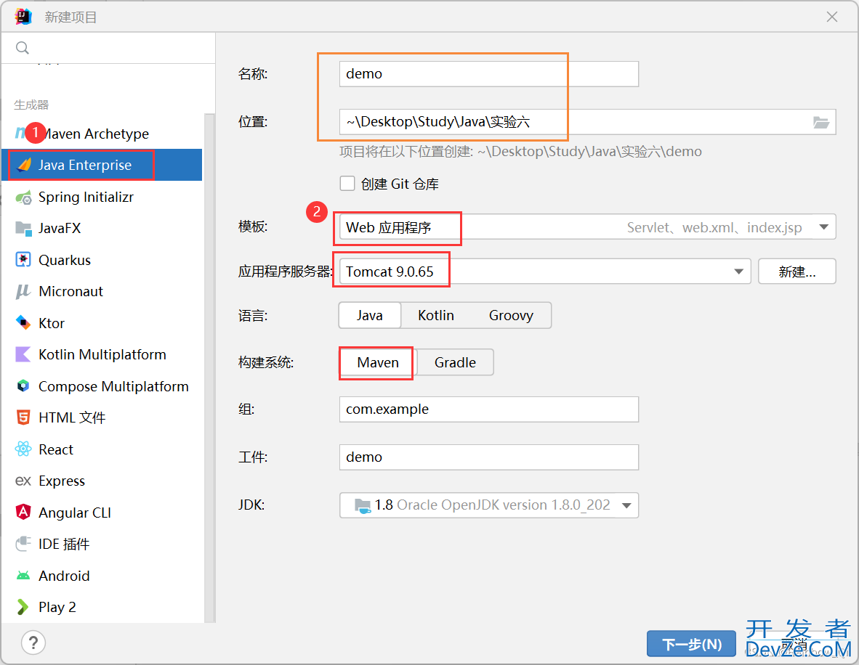Select Play 2 generator entry
The image size is (859, 665).
(102, 607)
